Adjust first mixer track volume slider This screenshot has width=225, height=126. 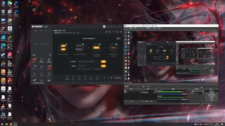pos(171,94)
